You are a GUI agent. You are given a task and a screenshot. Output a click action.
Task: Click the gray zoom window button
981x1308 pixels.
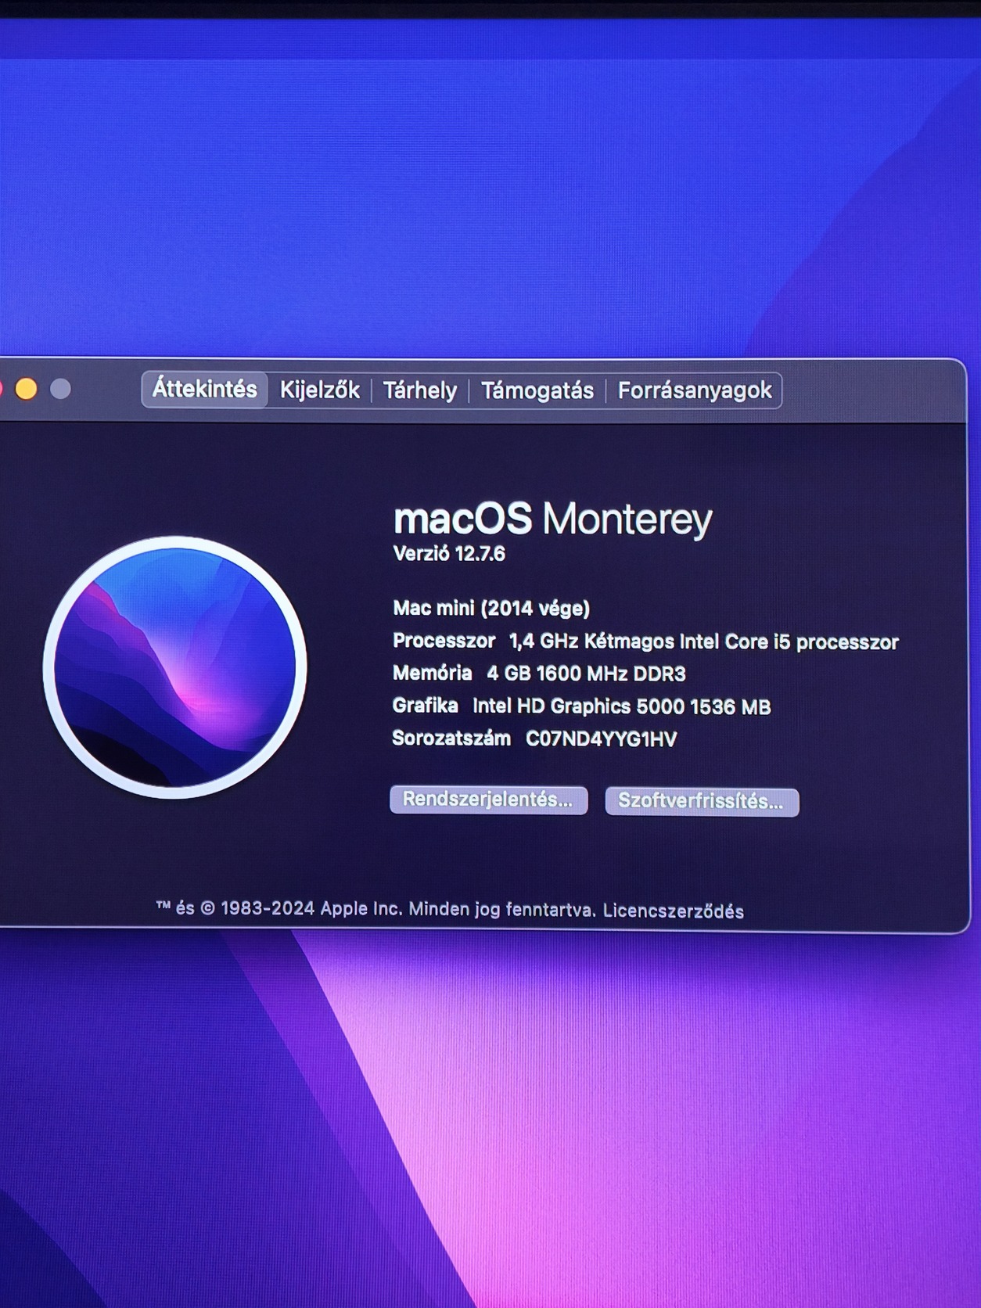point(60,389)
